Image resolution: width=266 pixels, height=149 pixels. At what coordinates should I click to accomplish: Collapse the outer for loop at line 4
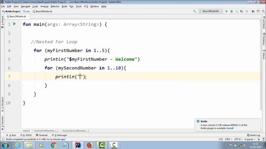tap(21, 50)
